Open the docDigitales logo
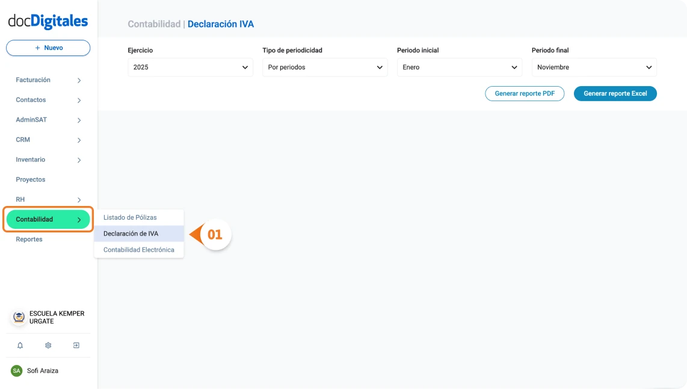 pyautogui.click(x=48, y=20)
